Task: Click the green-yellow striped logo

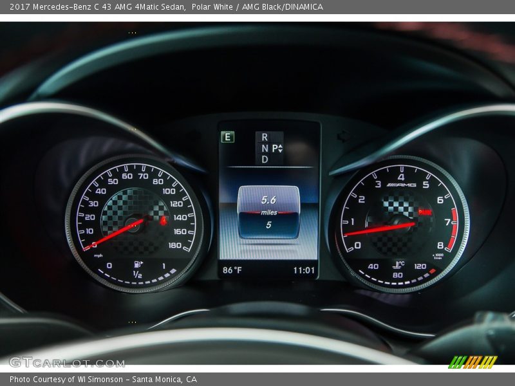Action: [x=473, y=362]
